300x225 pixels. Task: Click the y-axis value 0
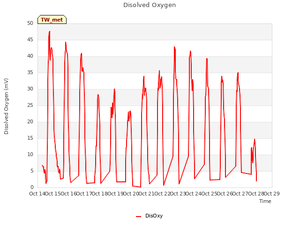pyautogui.click(x=32, y=187)
